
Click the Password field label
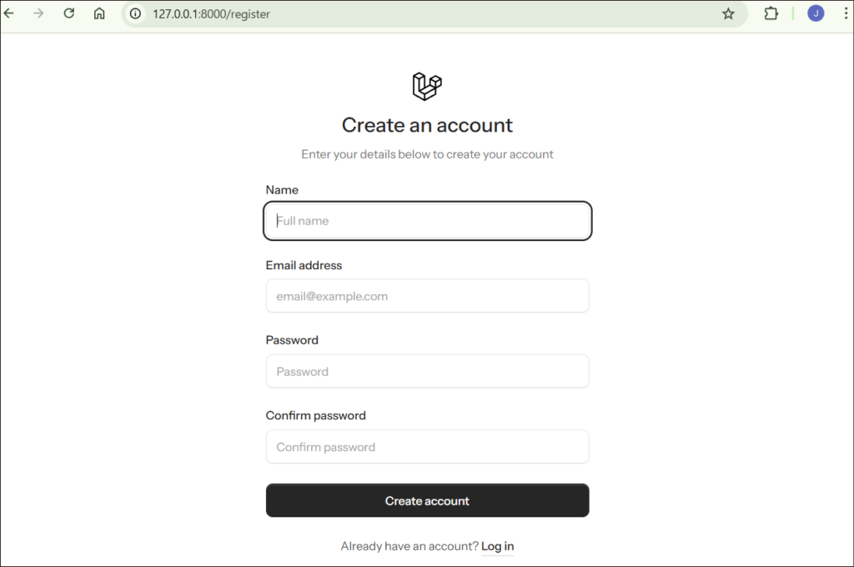click(292, 340)
